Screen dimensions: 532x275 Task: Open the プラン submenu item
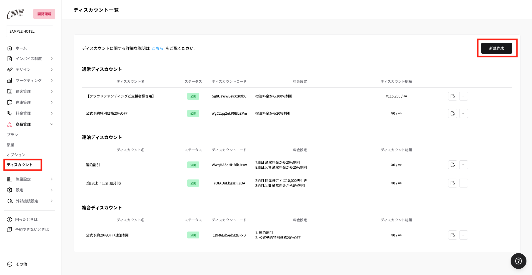12,135
